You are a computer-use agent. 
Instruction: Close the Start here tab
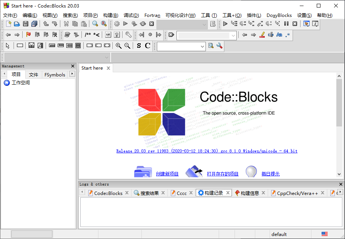pyautogui.click(x=108, y=68)
